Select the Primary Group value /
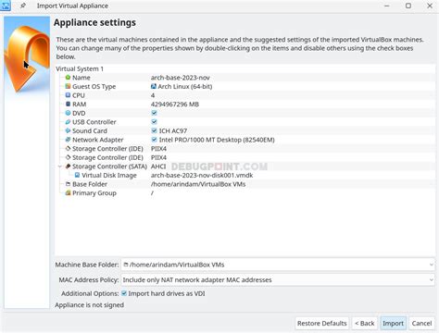The height and width of the screenshot is (333, 439). pos(152,193)
